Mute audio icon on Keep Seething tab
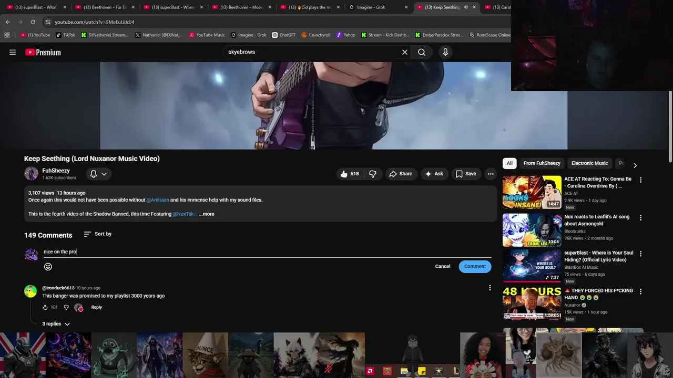Screen dimensions: 673x378 pyautogui.click(x=465, y=7)
